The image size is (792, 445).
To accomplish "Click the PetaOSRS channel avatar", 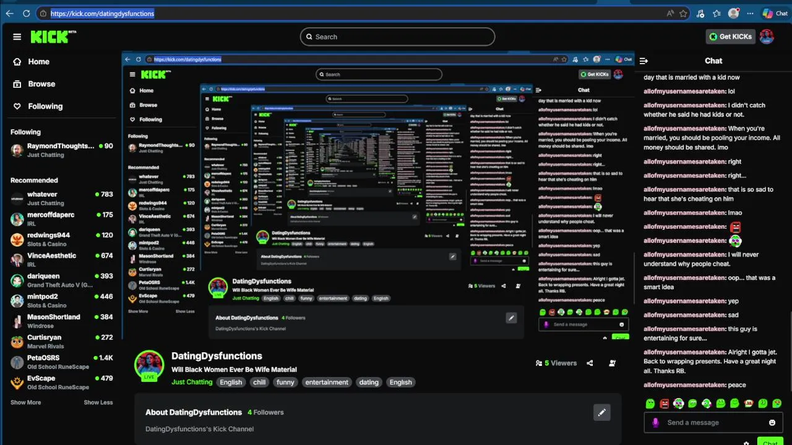I will click(17, 362).
